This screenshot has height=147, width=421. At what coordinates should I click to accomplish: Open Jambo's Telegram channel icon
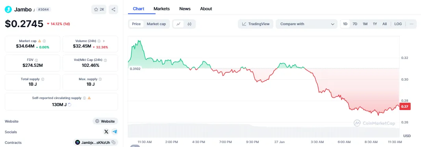pyautogui.click(x=115, y=132)
